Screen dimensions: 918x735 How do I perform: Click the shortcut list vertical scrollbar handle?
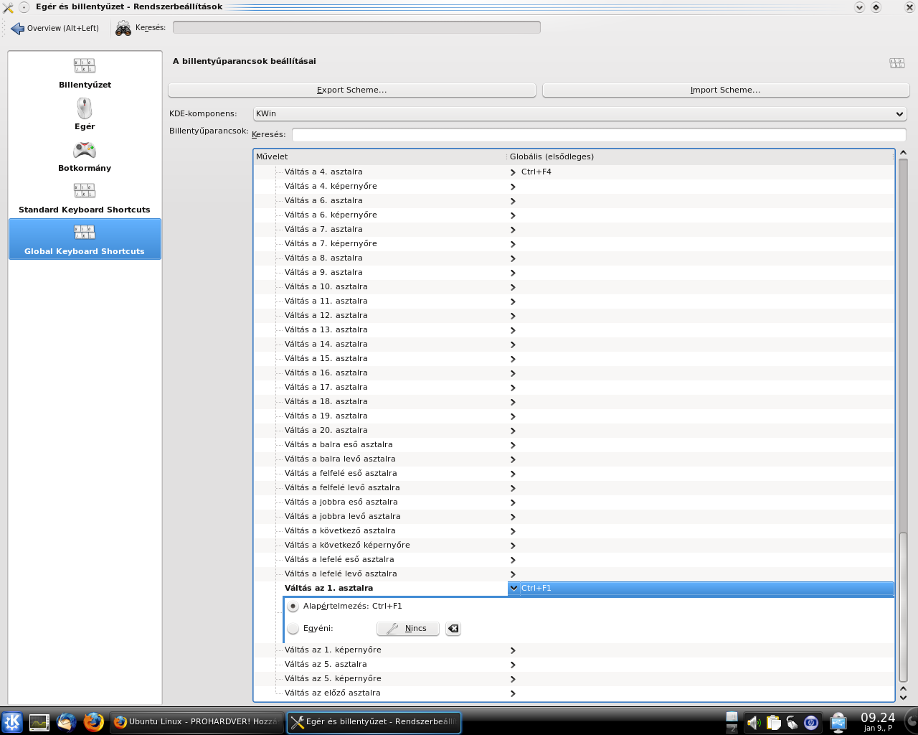tap(903, 606)
